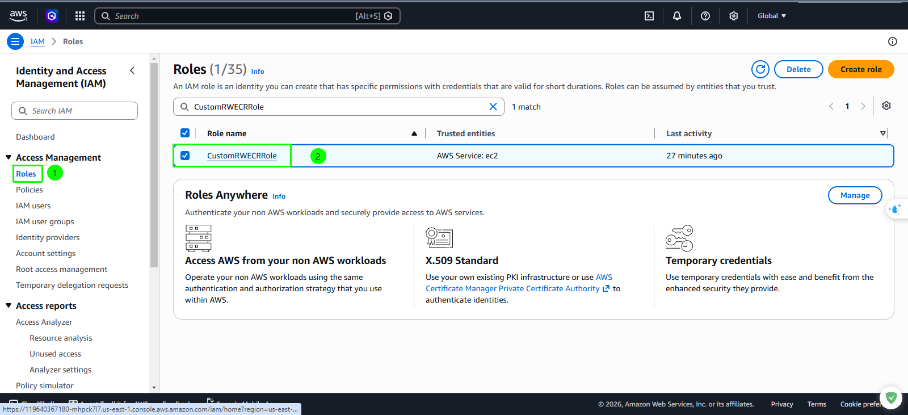
Task: Open console settings gear in top bar
Action: click(x=734, y=16)
